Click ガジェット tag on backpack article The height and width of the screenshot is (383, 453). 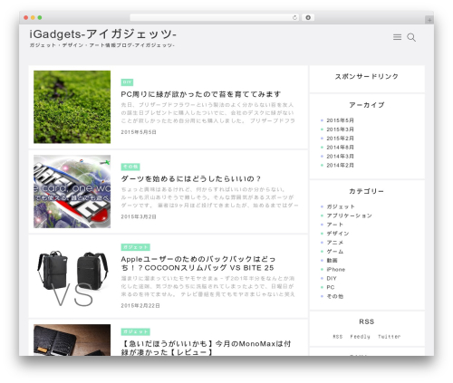click(136, 247)
